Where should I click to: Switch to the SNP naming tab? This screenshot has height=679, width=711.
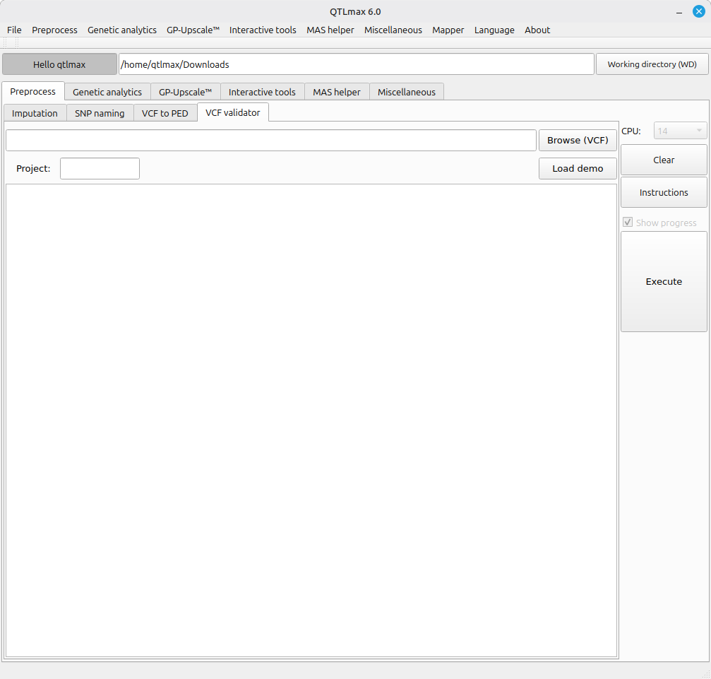100,113
